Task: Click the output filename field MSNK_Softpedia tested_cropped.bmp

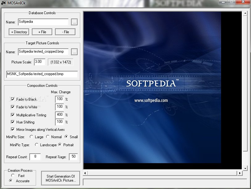Action: (42, 74)
